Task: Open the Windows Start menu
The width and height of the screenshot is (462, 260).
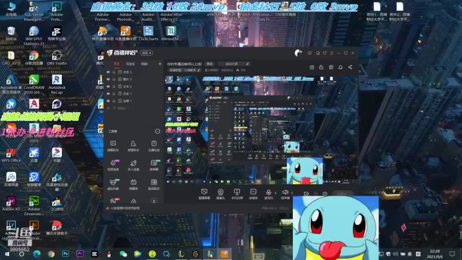Action: click(7, 254)
